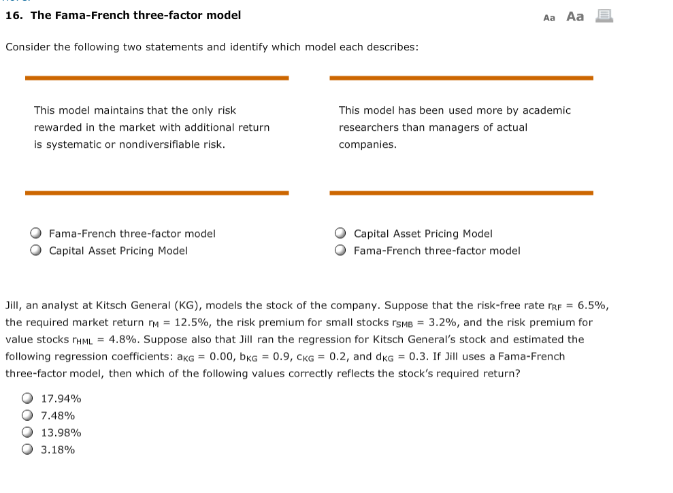Choose 7.48% as the required return answer

pos(27,415)
